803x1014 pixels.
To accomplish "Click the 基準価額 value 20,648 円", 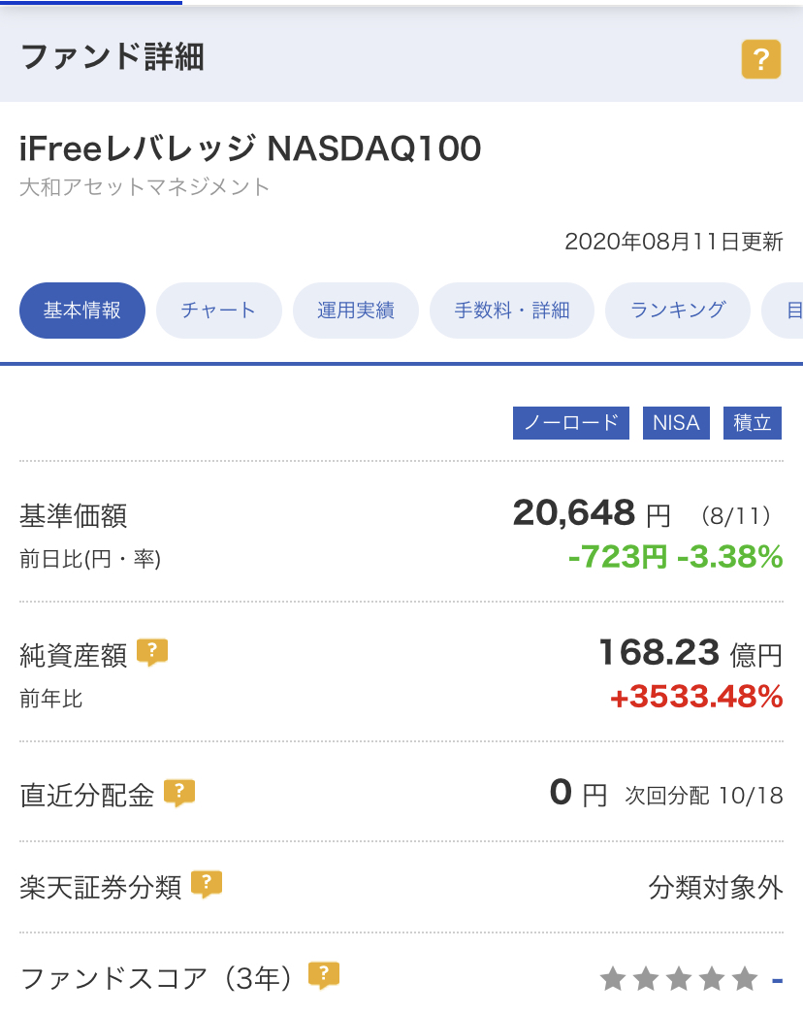I will coord(592,514).
